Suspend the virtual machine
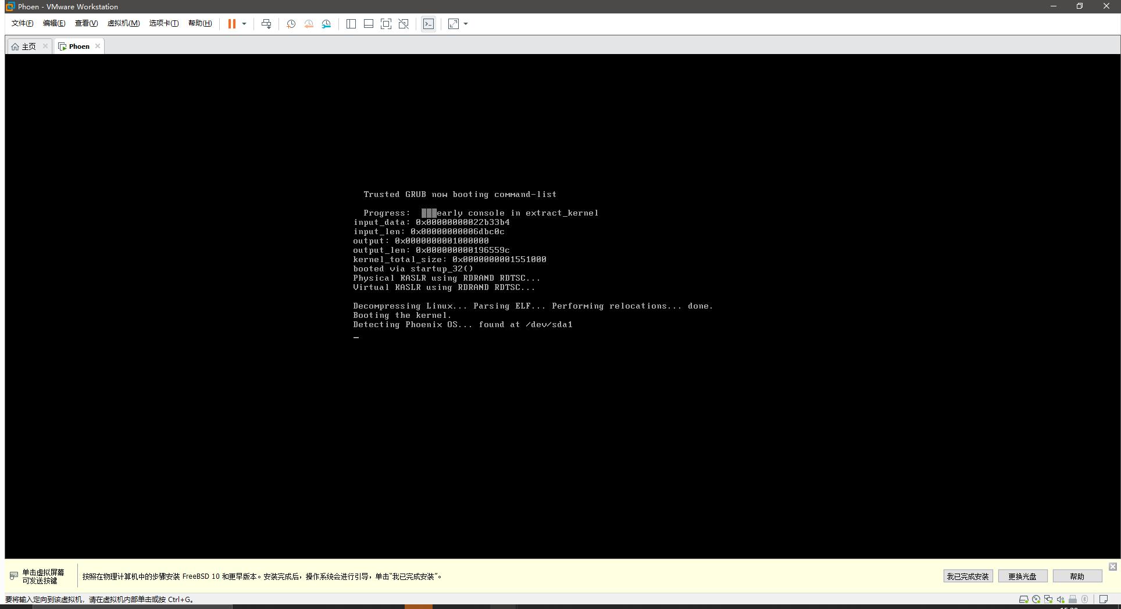The width and height of the screenshot is (1121, 609). pyautogui.click(x=231, y=24)
